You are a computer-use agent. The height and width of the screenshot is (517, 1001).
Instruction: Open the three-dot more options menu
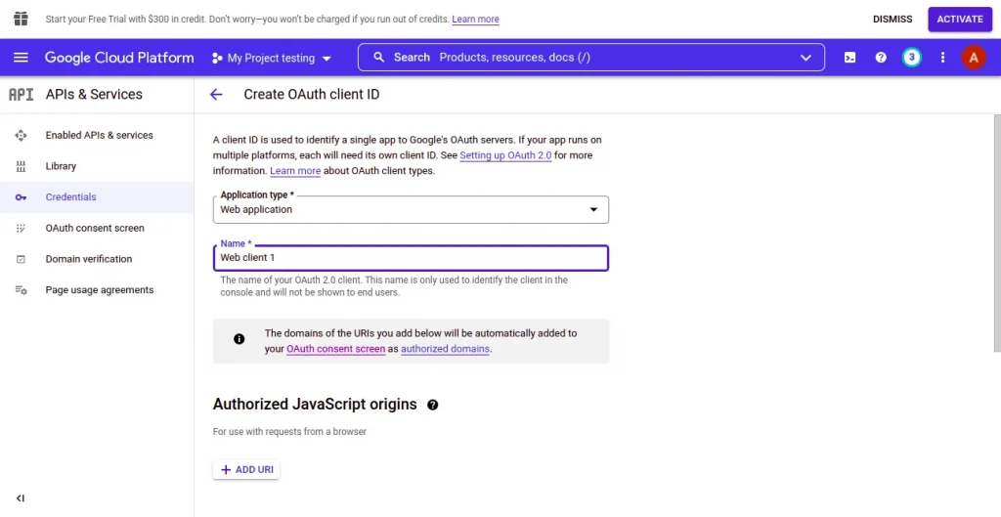tap(942, 58)
